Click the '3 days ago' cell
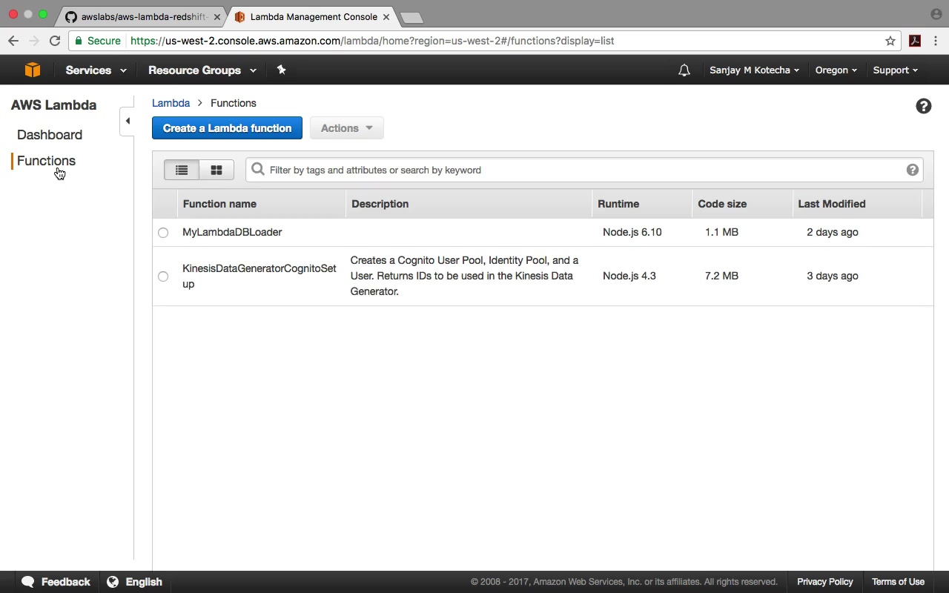The height and width of the screenshot is (593, 949). [x=833, y=276]
